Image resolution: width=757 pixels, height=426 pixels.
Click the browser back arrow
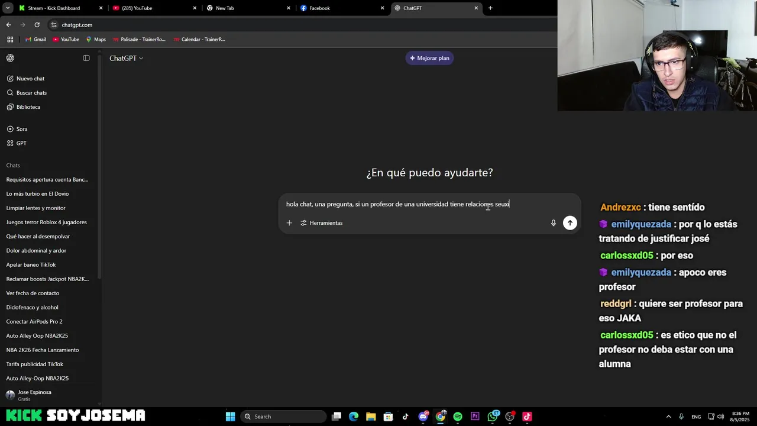[8, 25]
